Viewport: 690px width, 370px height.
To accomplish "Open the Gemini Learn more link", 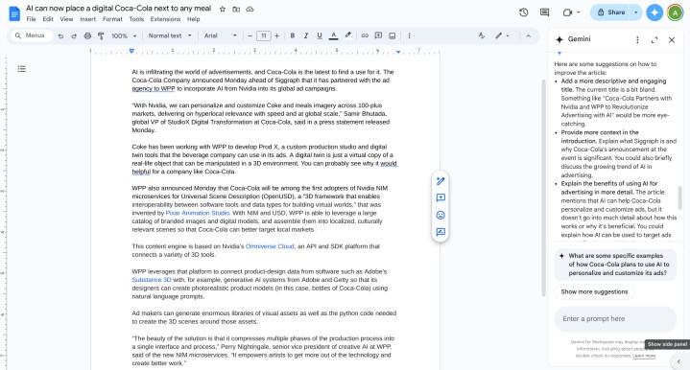I will (x=644, y=356).
